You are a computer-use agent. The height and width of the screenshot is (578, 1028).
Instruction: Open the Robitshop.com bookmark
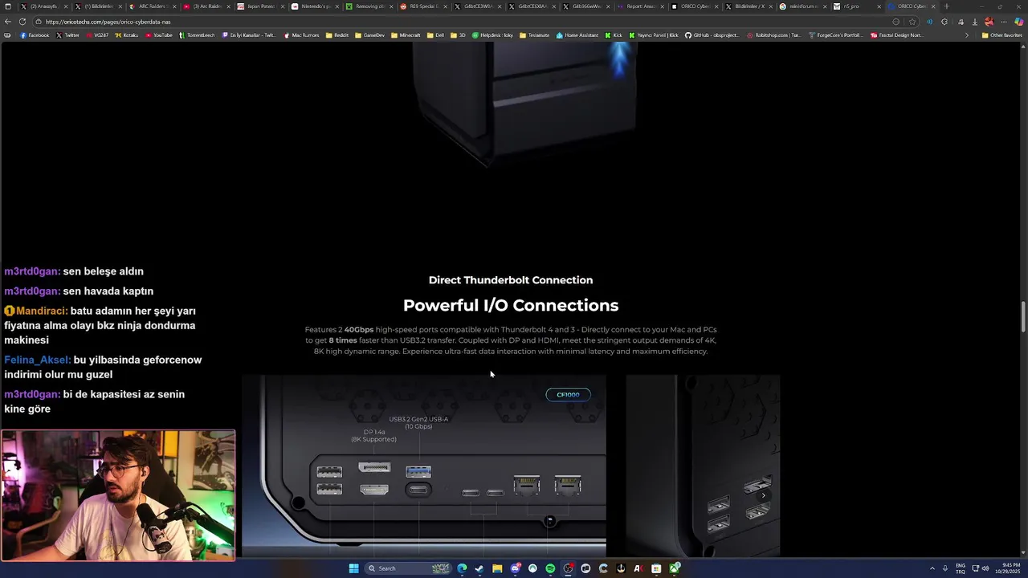(x=773, y=35)
